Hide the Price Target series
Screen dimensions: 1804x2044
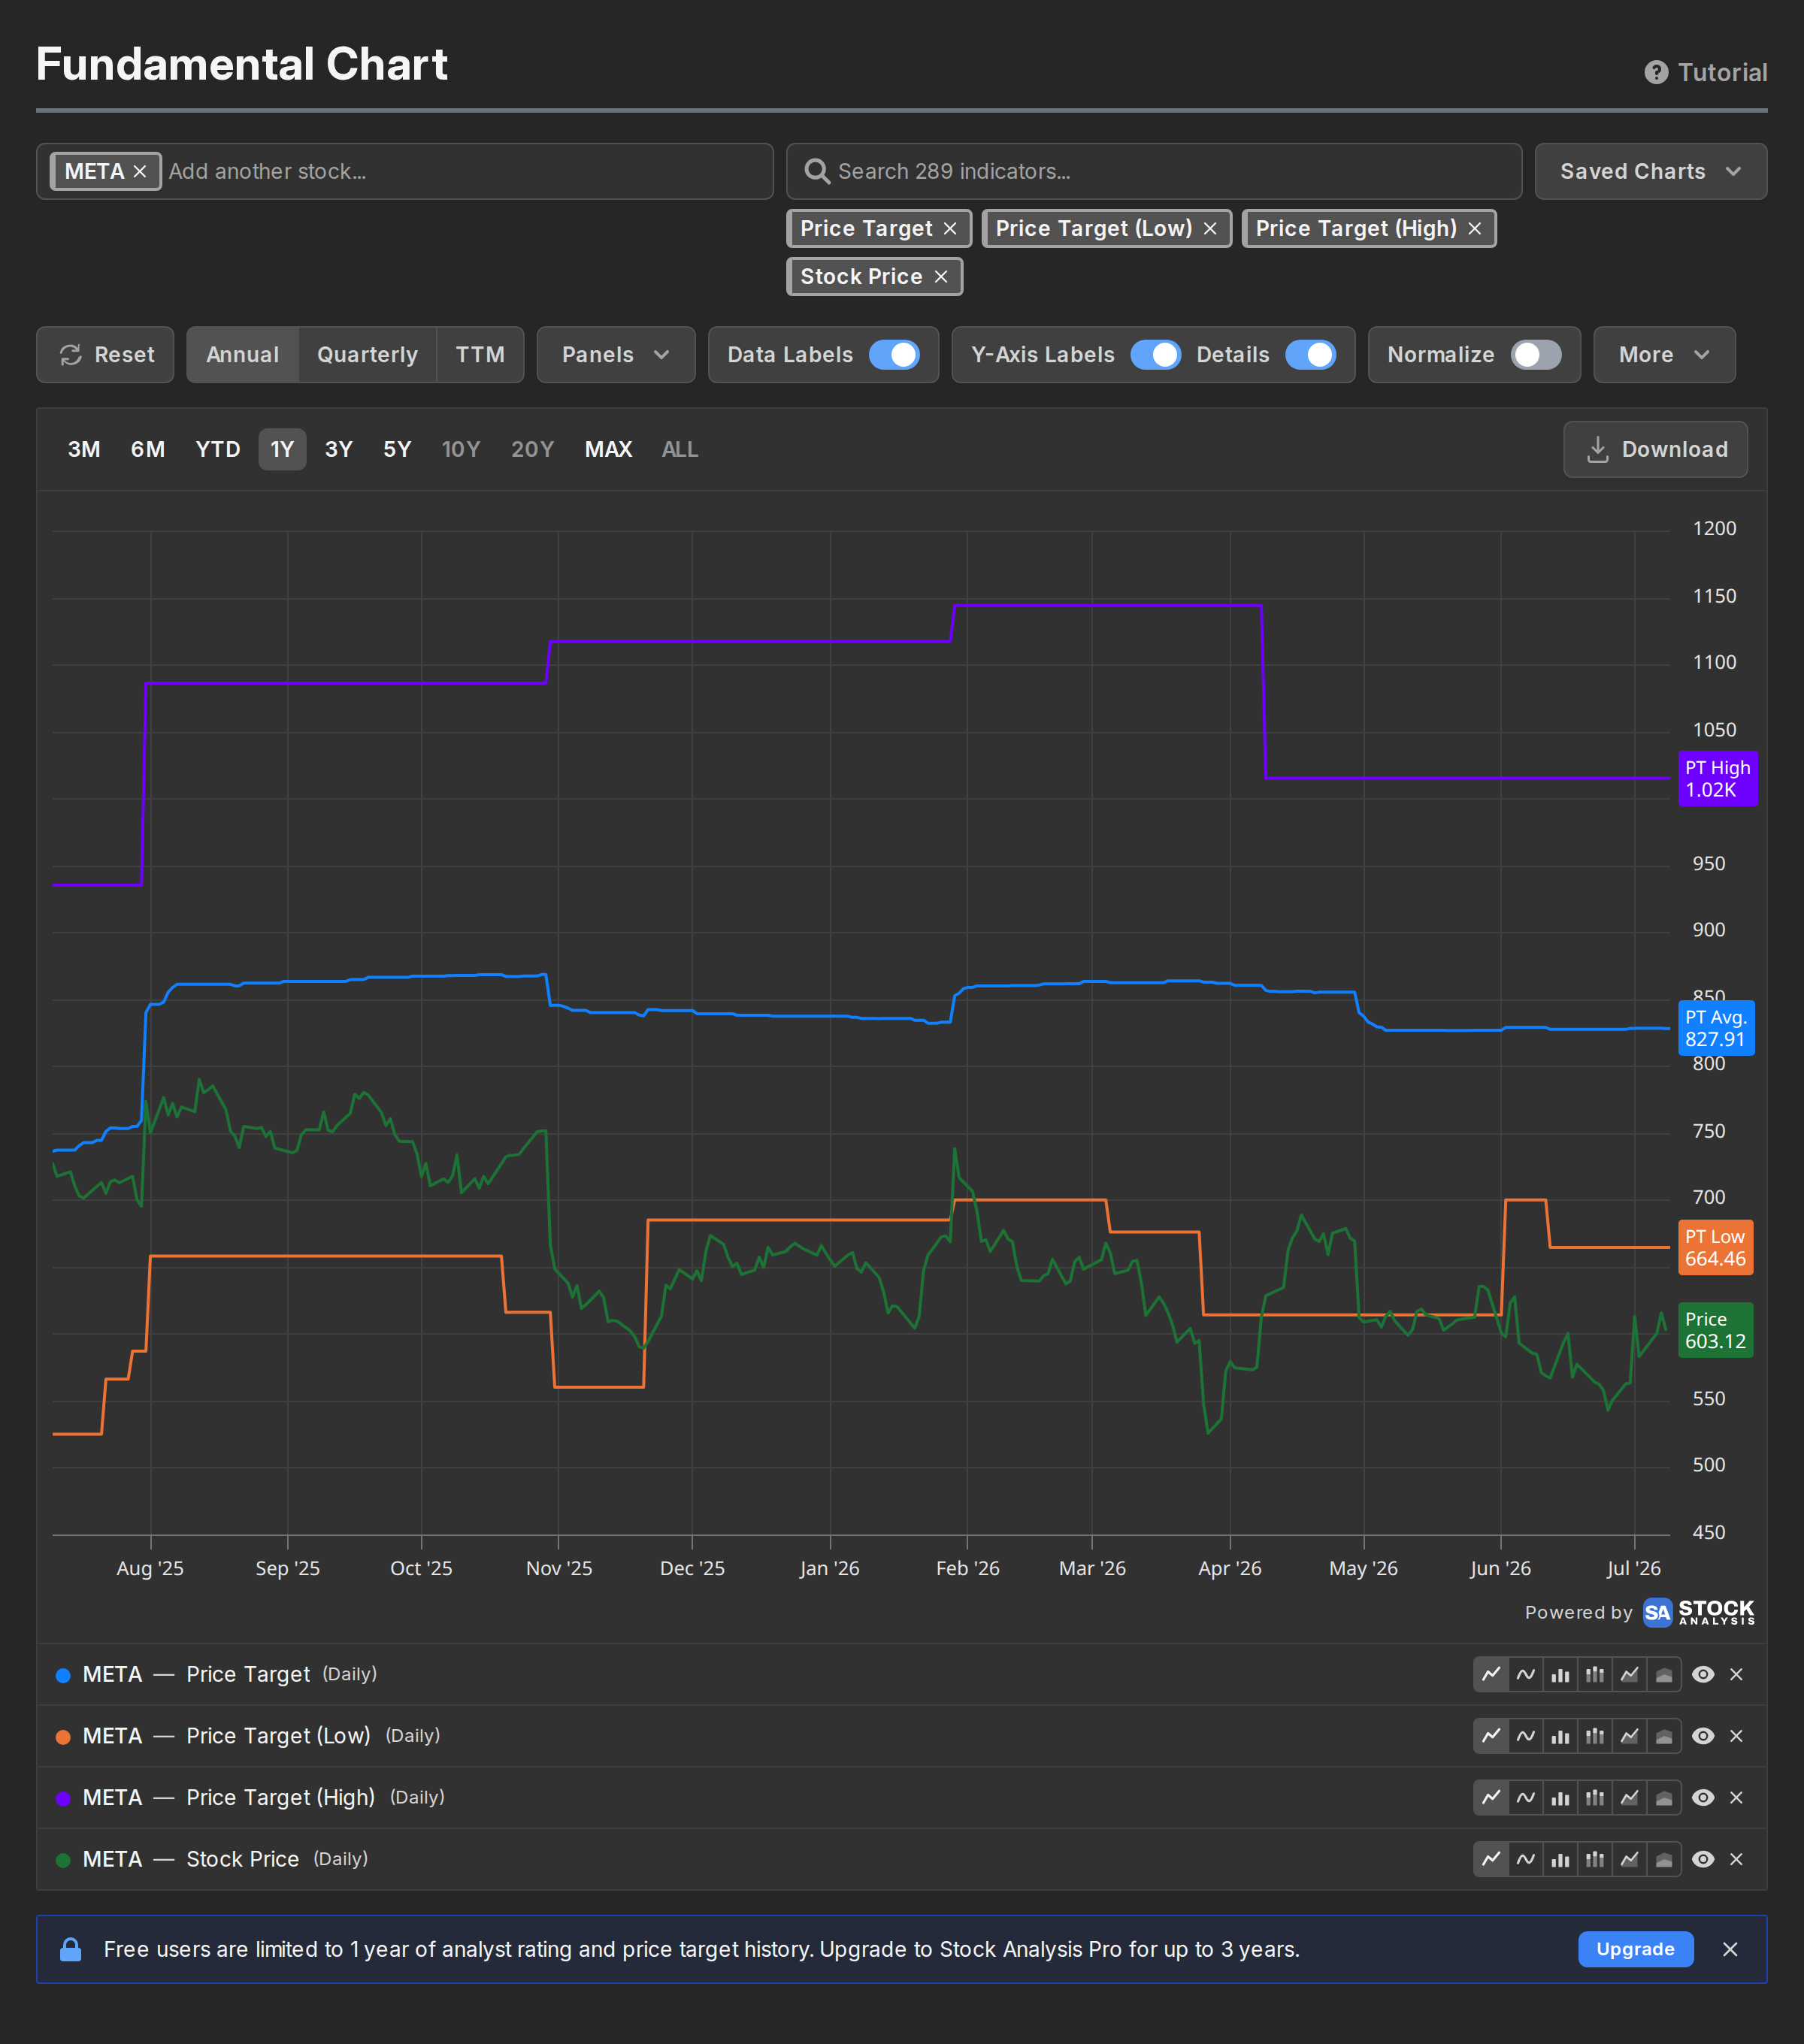tap(1703, 1674)
